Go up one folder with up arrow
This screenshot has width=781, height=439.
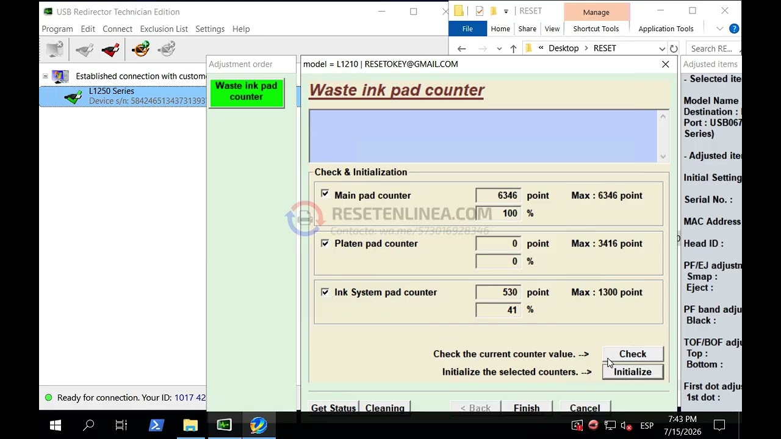[x=513, y=48]
